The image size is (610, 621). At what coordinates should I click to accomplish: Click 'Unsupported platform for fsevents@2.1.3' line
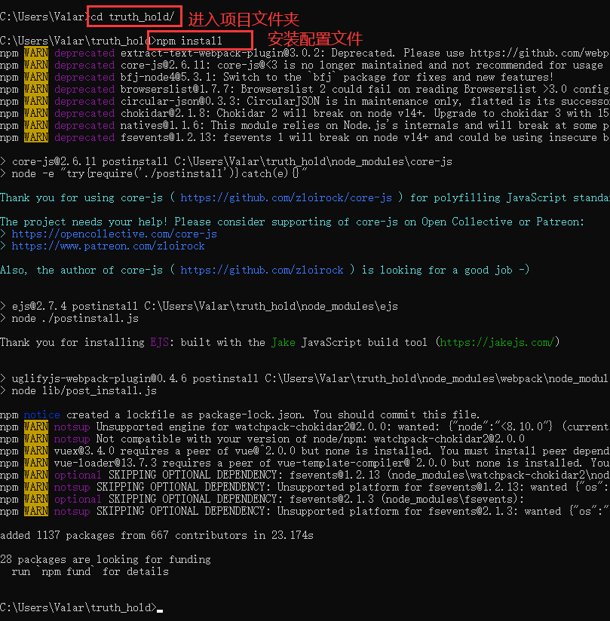pyautogui.click(x=305, y=511)
